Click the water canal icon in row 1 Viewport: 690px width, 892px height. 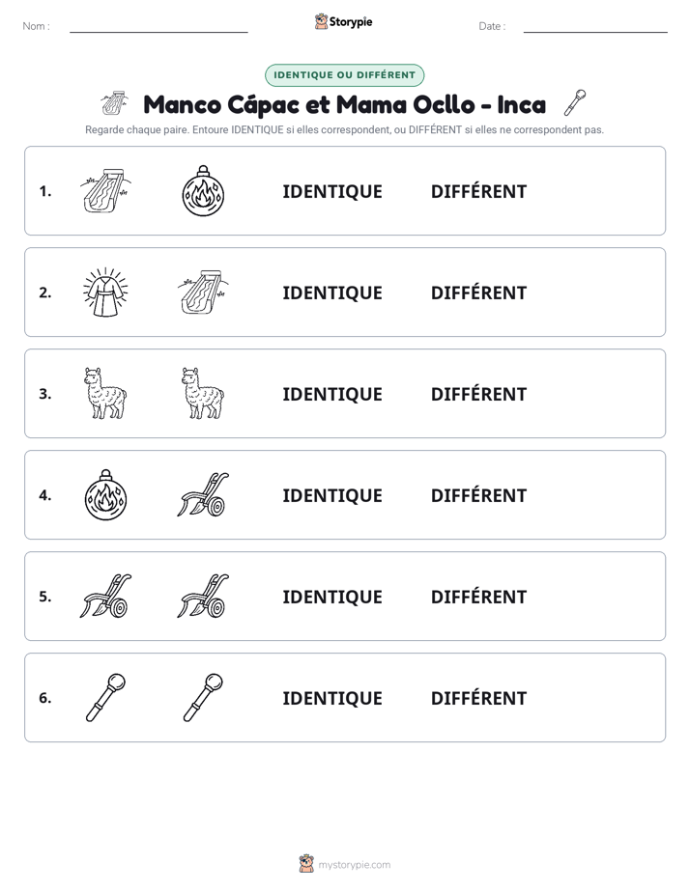tap(106, 191)
